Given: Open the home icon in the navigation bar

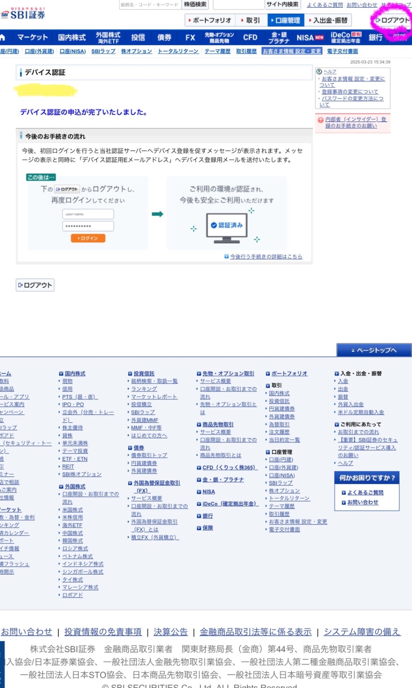Looking at the screenshot, I should (x=2, y=38).
